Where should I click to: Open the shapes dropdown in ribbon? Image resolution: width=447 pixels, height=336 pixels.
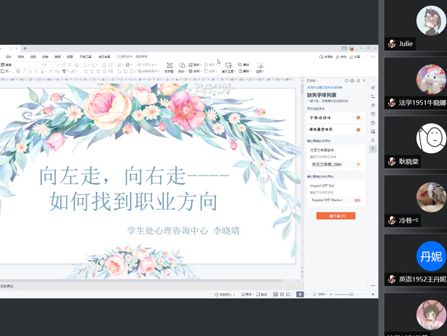coord(181,66)
